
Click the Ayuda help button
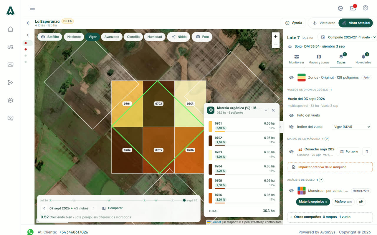(x=294, y=23)
